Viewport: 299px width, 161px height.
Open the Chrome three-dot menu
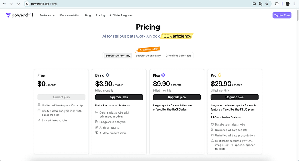click(x=295, y=4)
